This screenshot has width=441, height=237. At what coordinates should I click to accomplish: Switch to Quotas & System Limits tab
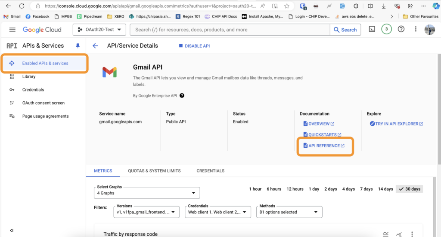pyautogui.click(x=154, y=171)
